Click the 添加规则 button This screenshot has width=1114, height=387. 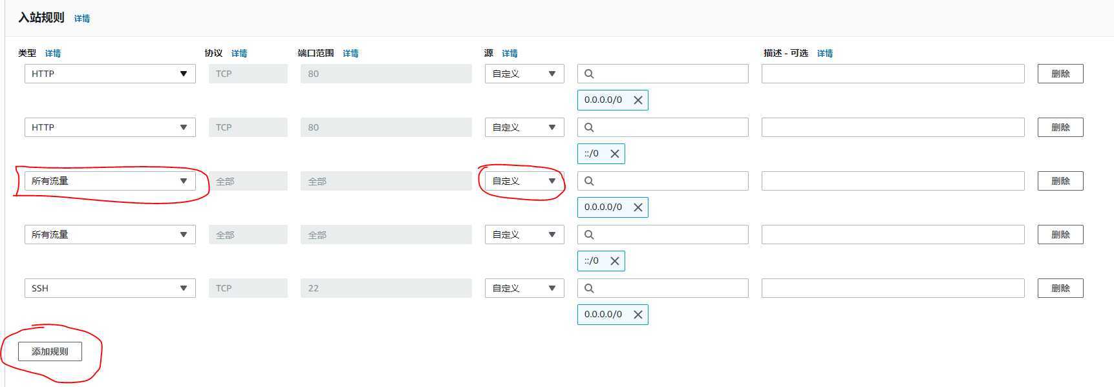[x=50, y=351]
